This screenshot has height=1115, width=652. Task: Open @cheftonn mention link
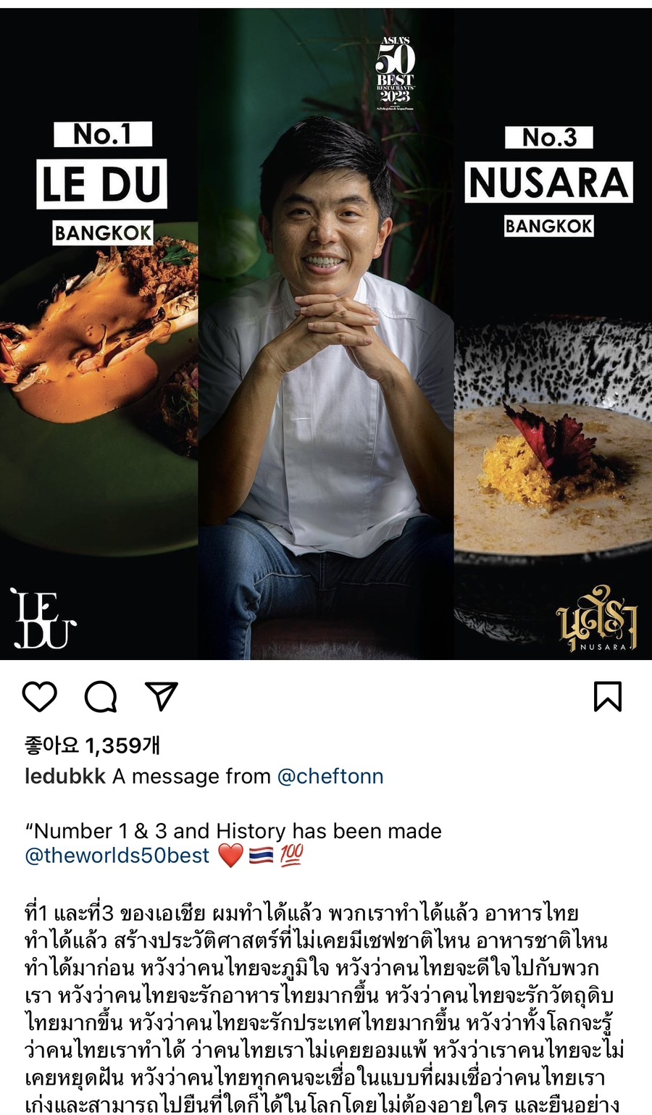pos(330,776)
